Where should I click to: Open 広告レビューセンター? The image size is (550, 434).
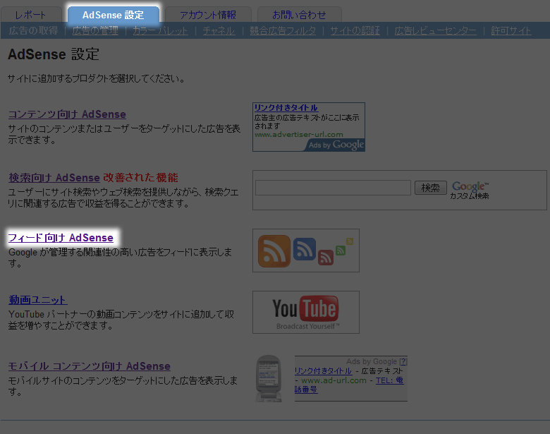(435, 30)
